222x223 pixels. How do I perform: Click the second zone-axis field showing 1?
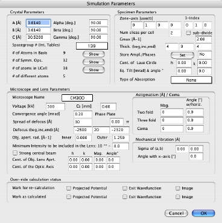(150, 25)
